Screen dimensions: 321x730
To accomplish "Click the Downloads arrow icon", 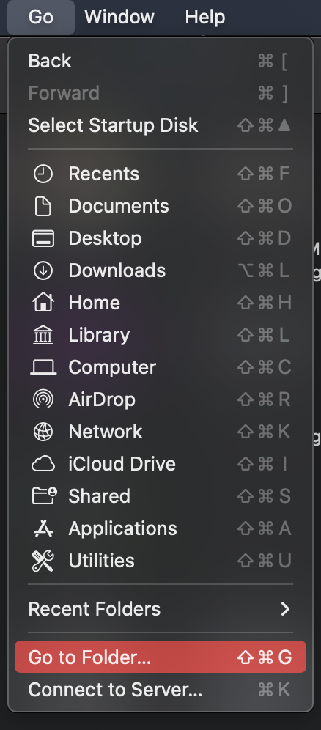I will point(43,270).
